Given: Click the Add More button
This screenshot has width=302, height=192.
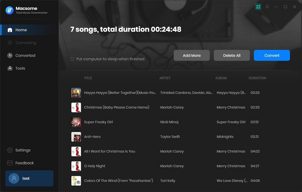Looking at the screenshot, I should [x=192, y=55].
